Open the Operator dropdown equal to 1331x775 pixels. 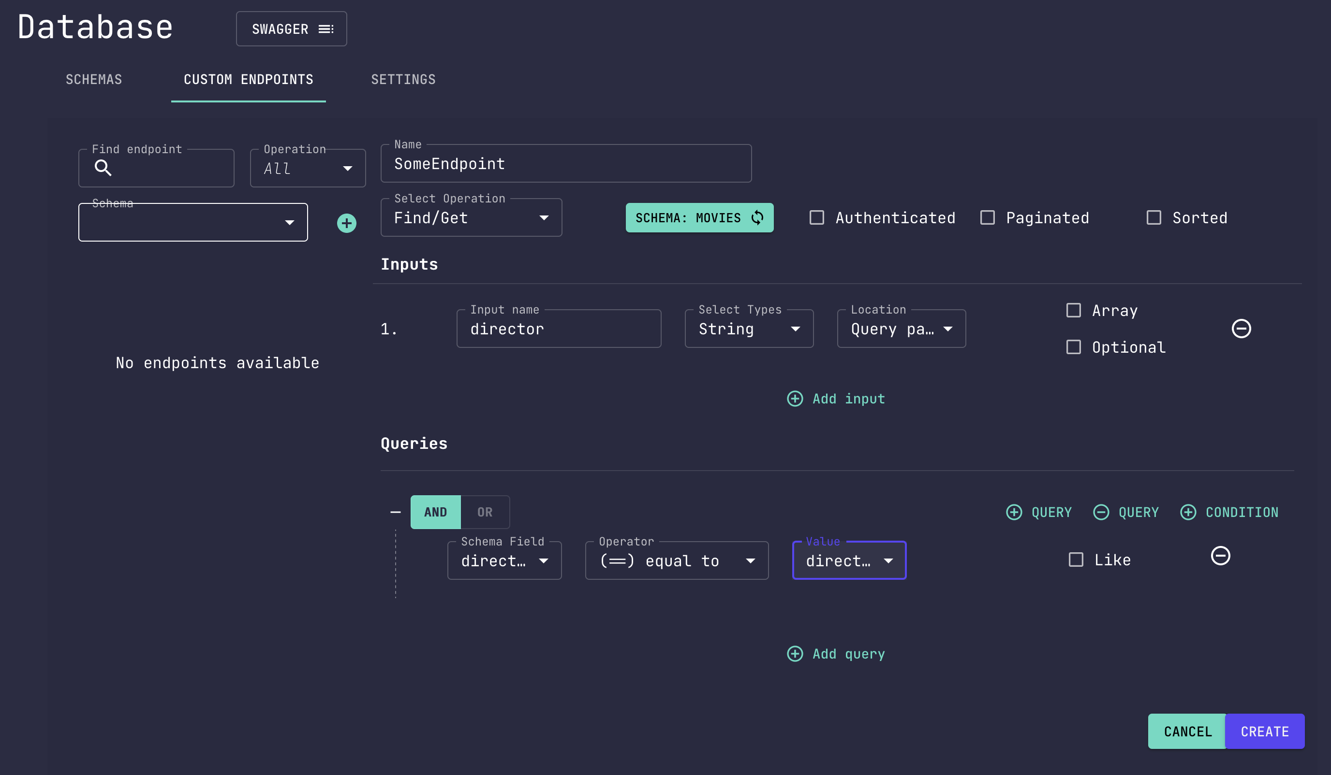(677, 561)
